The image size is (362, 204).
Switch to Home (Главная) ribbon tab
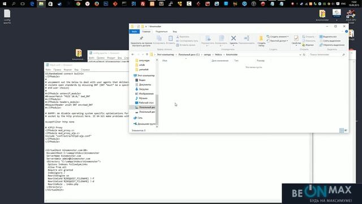coord(146,32)
